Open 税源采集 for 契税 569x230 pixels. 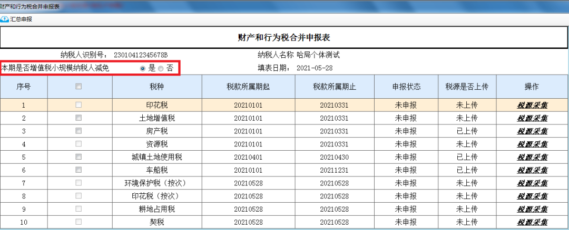tap(532, 223)
